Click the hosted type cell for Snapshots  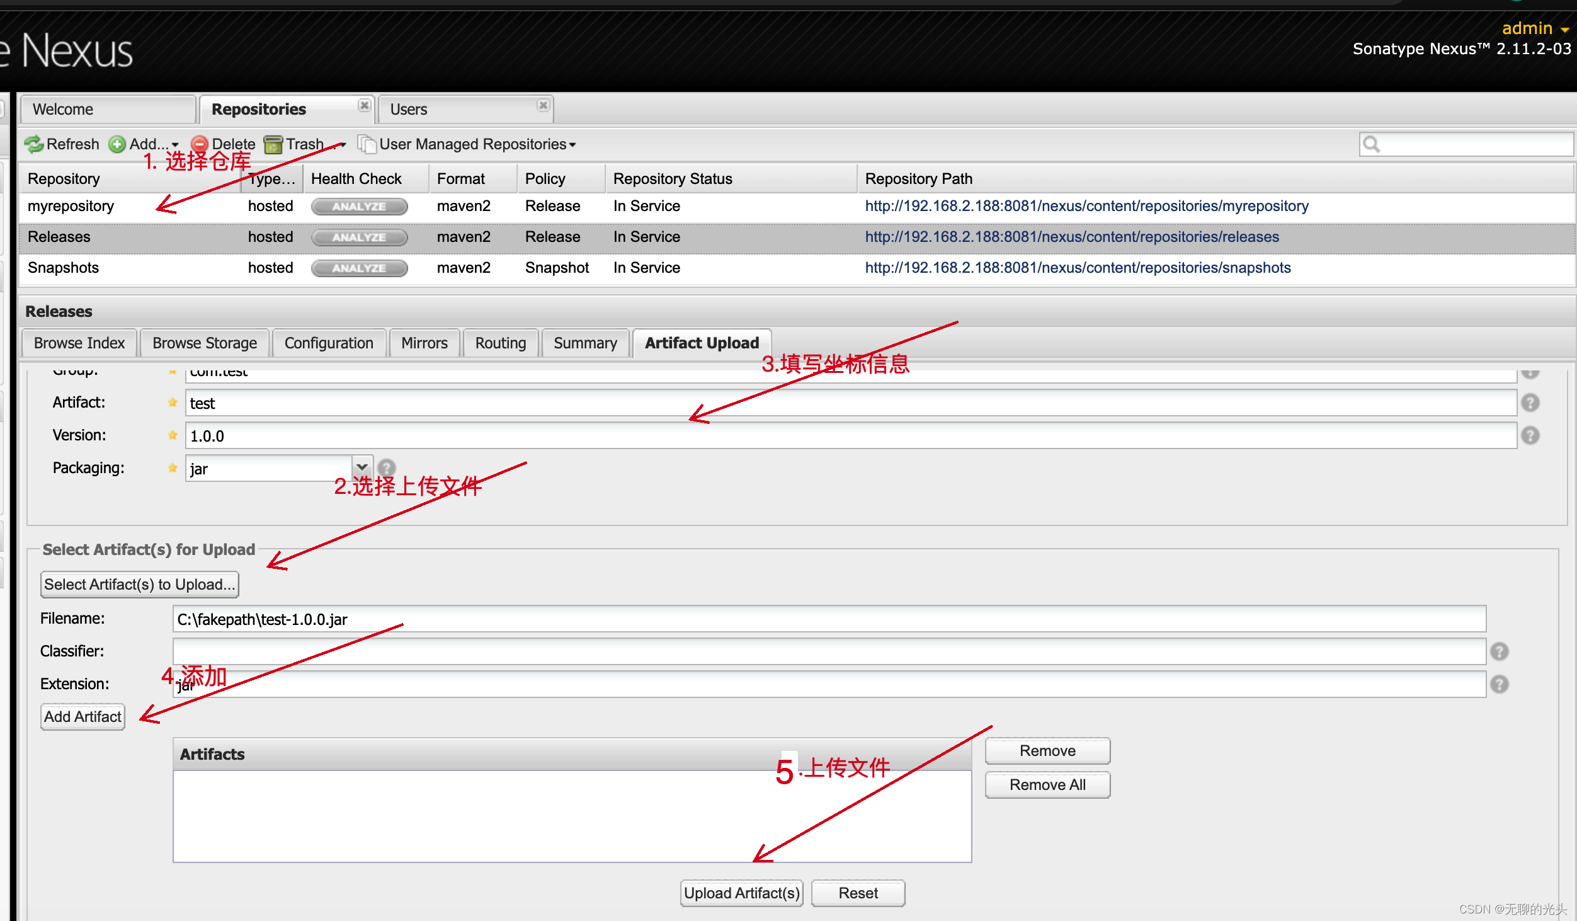(271, 268)
